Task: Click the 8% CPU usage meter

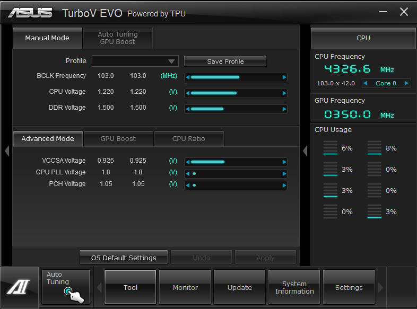Action: (375, 148)
